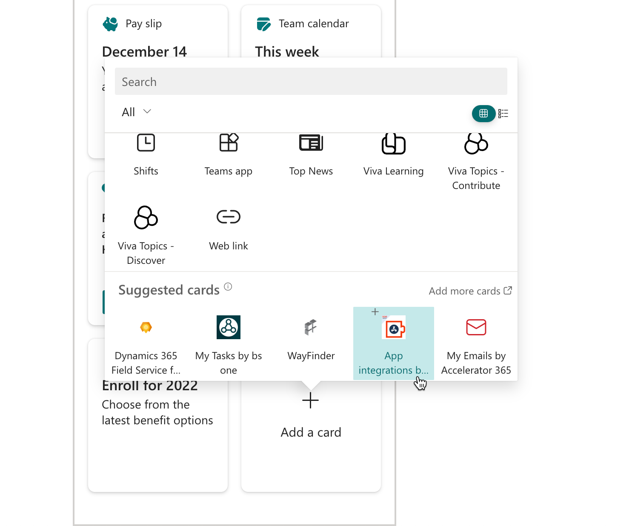635x526 pixels.
Task: Click the Shifts label
Action: [x=146, y=171]
